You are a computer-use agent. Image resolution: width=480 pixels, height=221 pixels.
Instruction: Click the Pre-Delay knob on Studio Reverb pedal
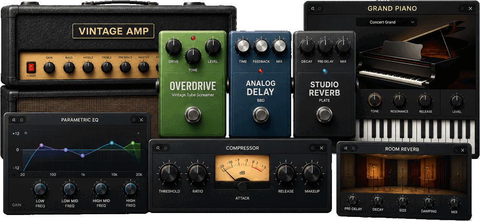pyautogui.click(x=325, y=46)
